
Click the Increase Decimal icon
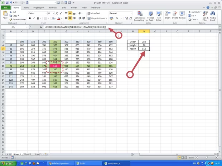[x=126, y=18]
